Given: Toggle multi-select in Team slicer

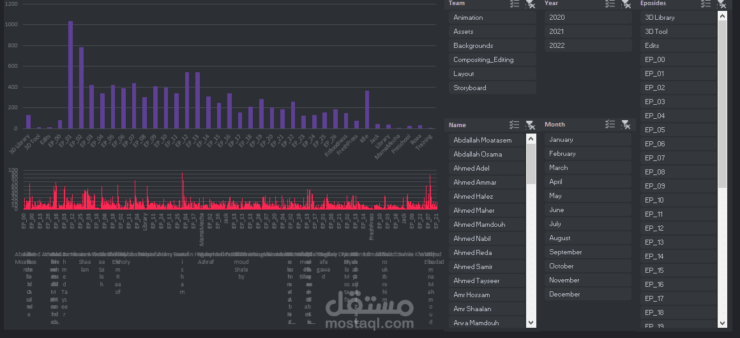Looking at the screenshot, I should pyautogui.click(x=515, y=3).
